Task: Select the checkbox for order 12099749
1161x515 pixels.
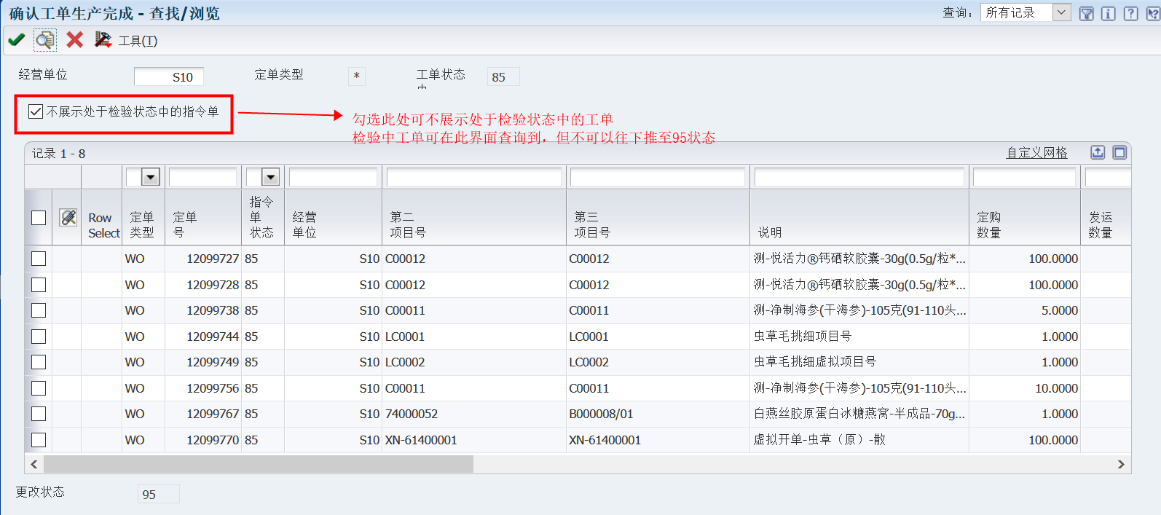Action: 39,362
